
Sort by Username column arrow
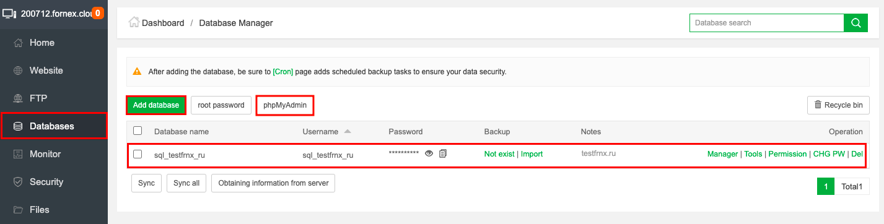(347, 131)
